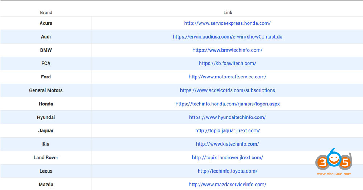
Task: Click the Link column header
Action: pyautogui.click(x=228, y=12)
